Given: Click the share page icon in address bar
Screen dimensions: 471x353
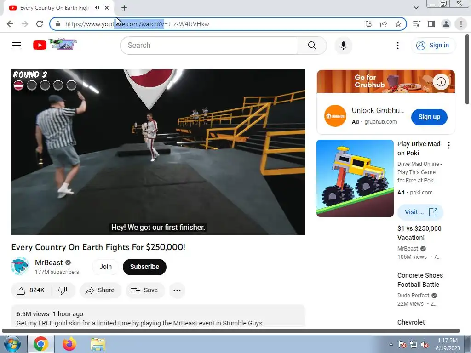Looking at the screenshot, I should pyautogui.click(x=384, y=24).
